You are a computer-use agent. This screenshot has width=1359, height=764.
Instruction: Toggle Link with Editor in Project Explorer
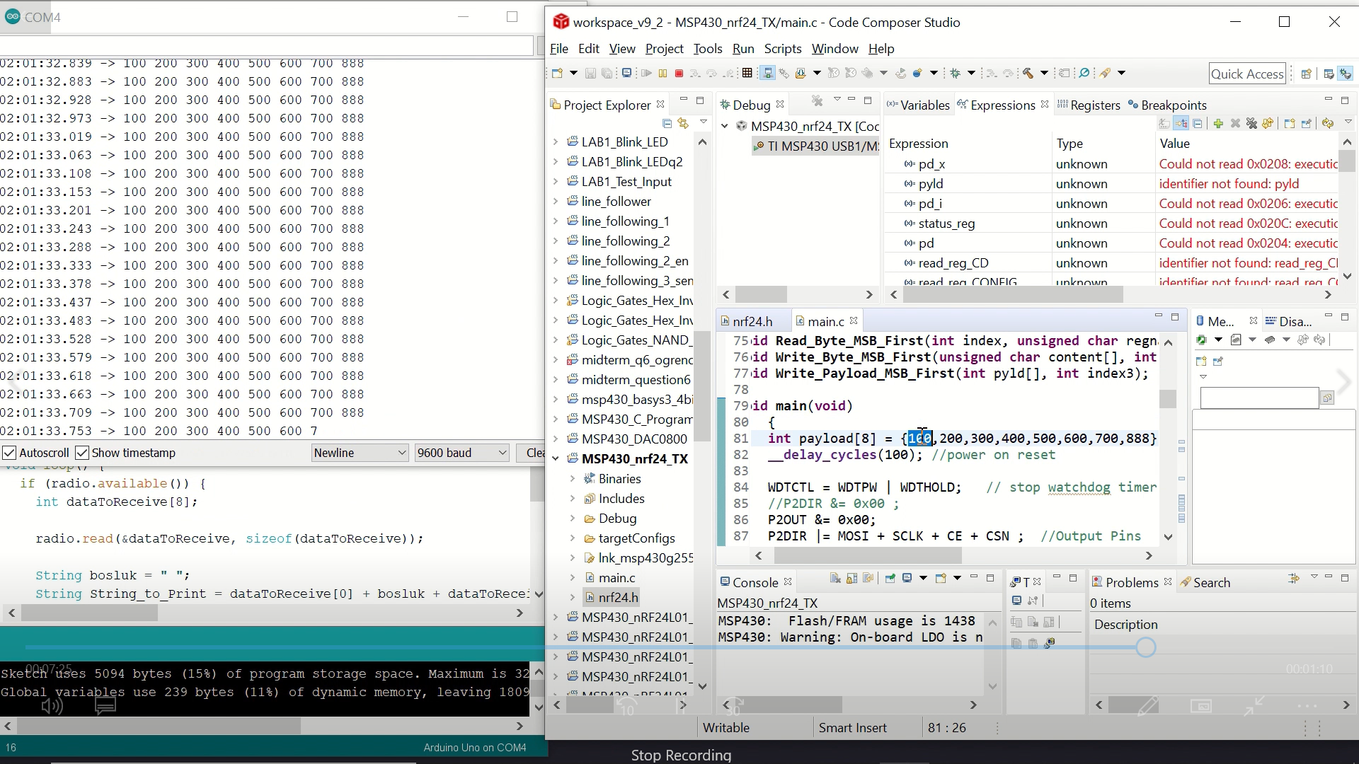click(683, 123)
